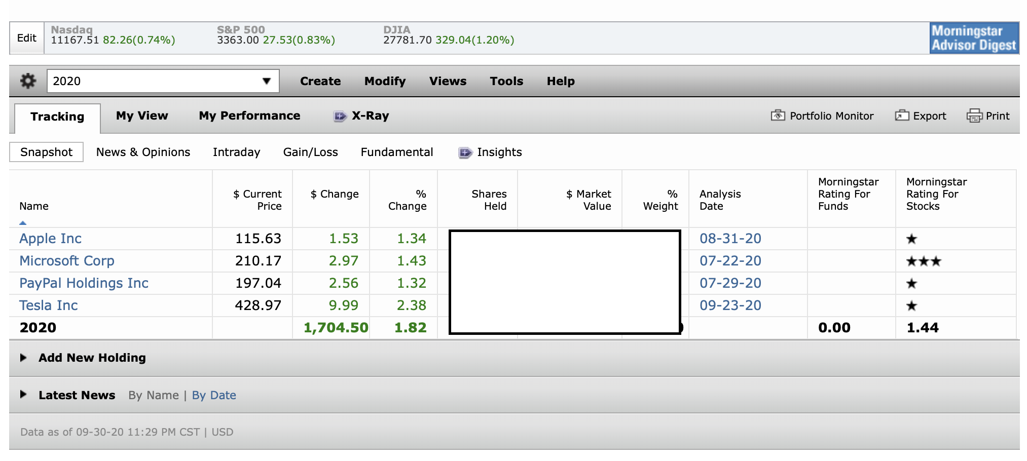Expand the Latest News section
The image size is (1027, 461).
pyautogui.click(x=23, y=394)
